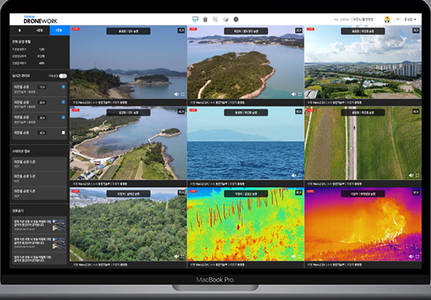431x300 pixels.
Task: Open the dark round settings icon in toolbar
Action: pyautogui.click(x=236, y=19)
